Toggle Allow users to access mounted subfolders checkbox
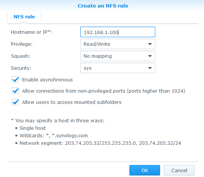 pyautogui.click(x=15, y=102)
